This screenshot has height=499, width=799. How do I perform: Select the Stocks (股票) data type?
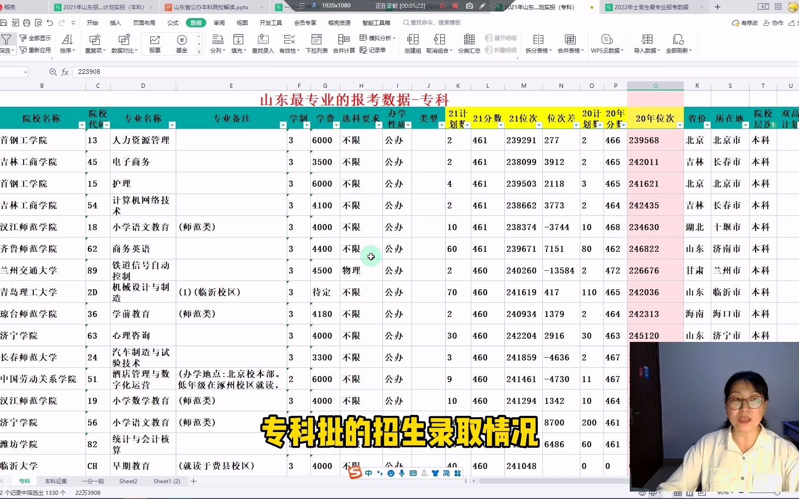(155, 44)
